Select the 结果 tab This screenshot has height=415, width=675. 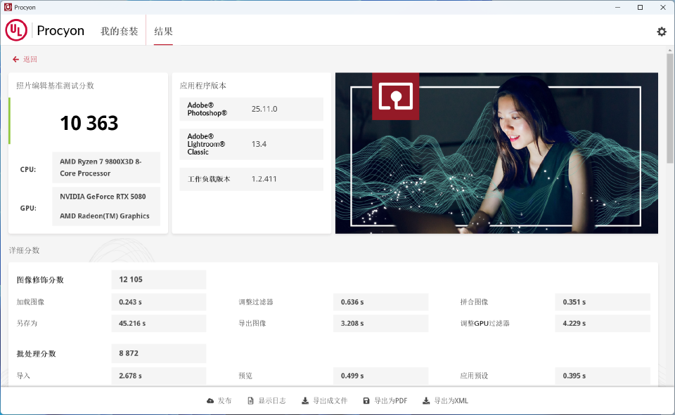(x=164, y=31)
